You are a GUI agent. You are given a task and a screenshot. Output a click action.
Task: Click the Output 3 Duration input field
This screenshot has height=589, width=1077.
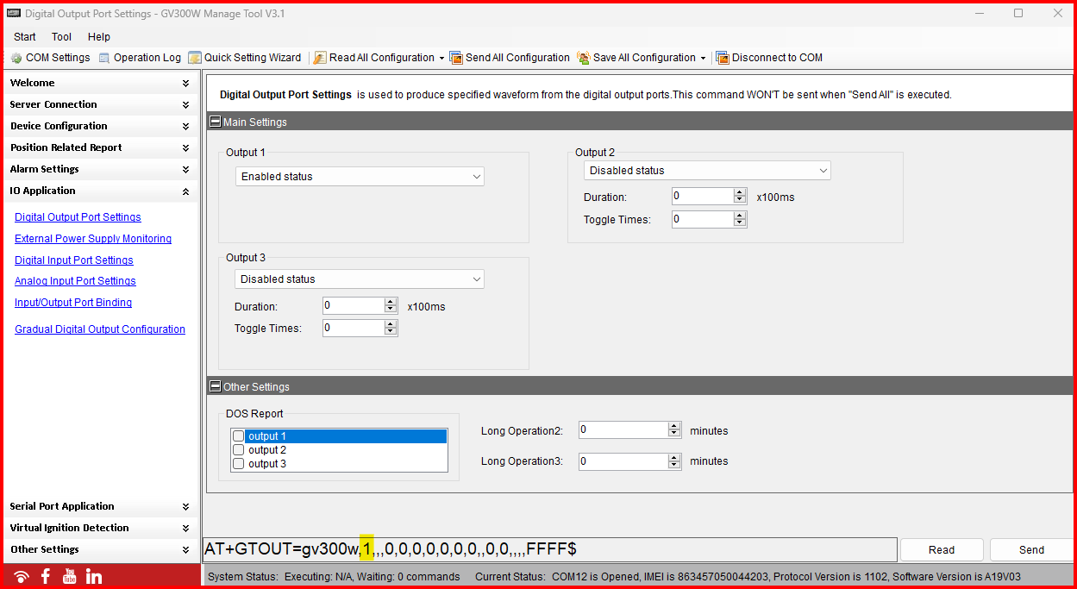coord(354,306)
